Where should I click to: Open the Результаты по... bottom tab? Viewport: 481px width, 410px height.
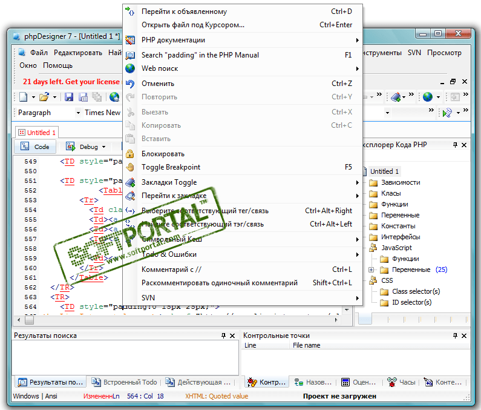[50, 382]
